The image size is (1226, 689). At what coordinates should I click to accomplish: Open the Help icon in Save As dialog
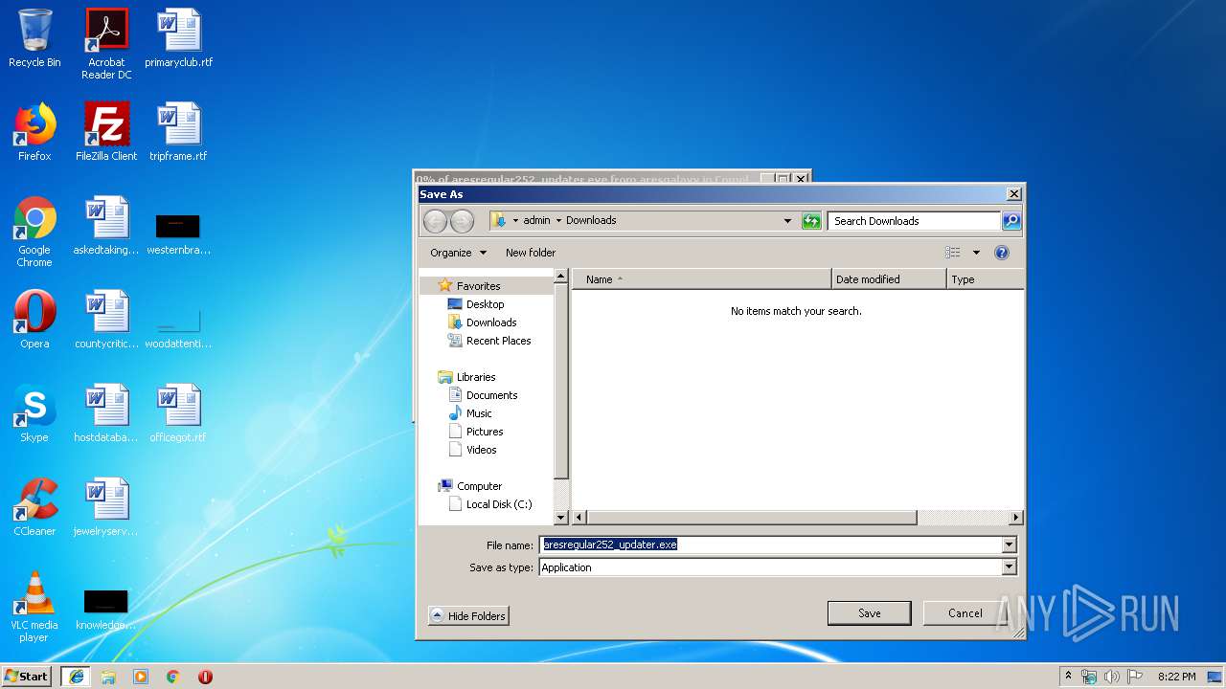tap(1002, 253)
